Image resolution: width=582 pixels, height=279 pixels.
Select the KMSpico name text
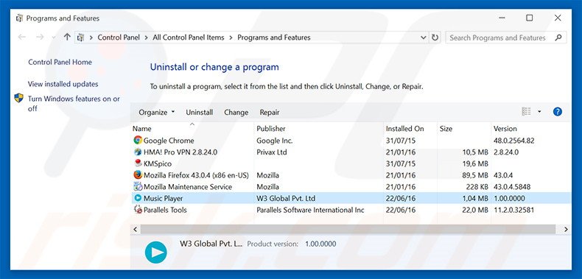[158, 163]
